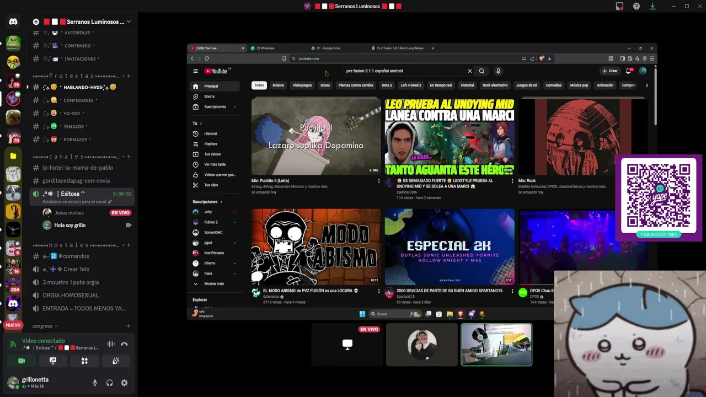Show connection details signal icon
Screen dimensions: 706x397
(13, 344)
